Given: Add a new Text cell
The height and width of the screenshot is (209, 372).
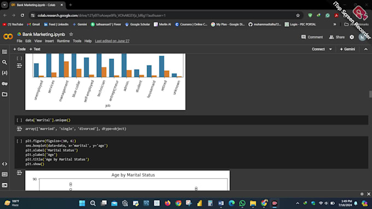Looking at the screenshot, I should 35,49.
